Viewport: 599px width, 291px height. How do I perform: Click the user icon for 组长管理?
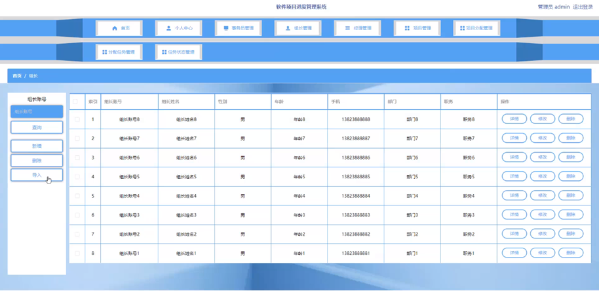pos(288,28)
